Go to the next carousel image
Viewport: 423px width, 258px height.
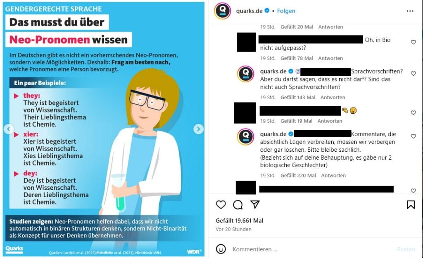[199, 129]
